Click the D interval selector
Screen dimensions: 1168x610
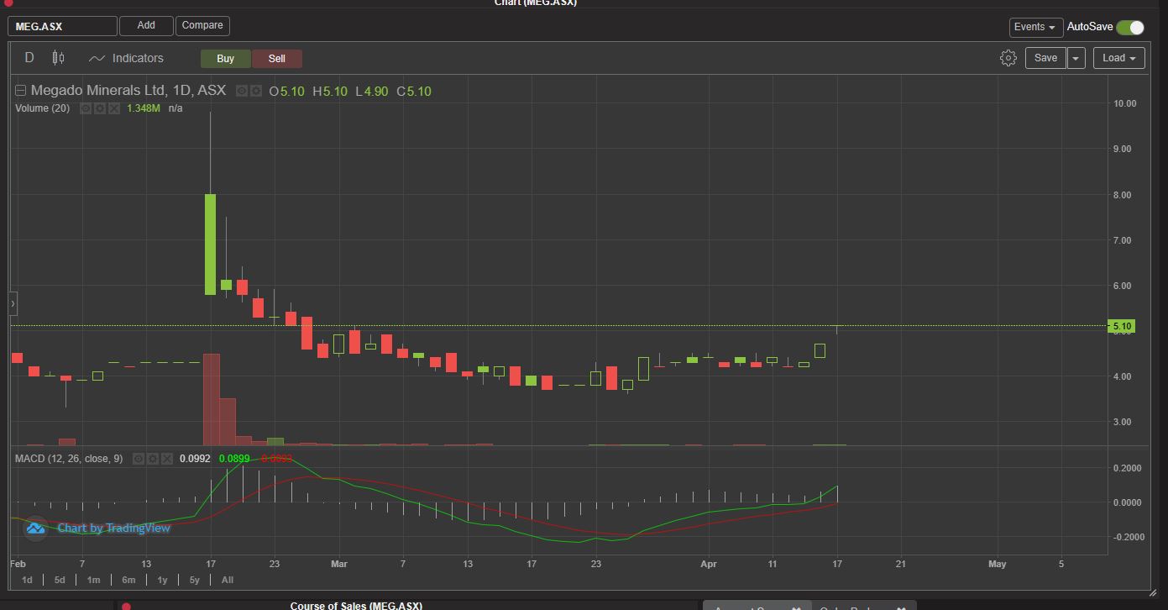29,58
